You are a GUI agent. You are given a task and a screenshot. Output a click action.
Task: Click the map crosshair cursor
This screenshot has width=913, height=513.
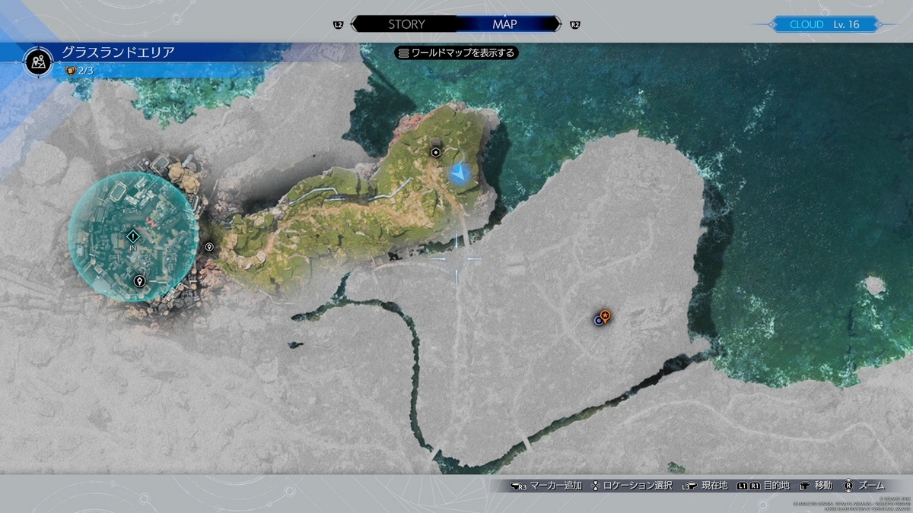(456, 258)
